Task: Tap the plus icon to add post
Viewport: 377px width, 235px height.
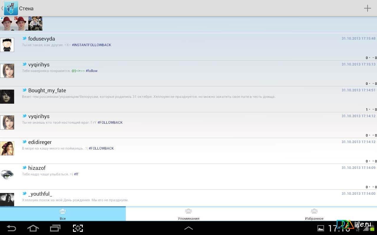Action: (367, 8)
